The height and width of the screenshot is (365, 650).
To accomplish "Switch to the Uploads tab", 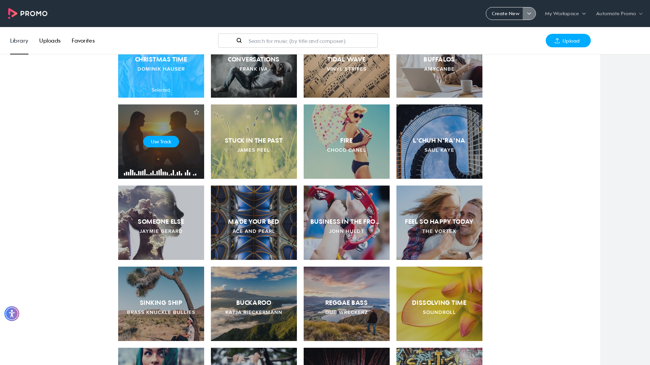I will (x=50, y=41).
